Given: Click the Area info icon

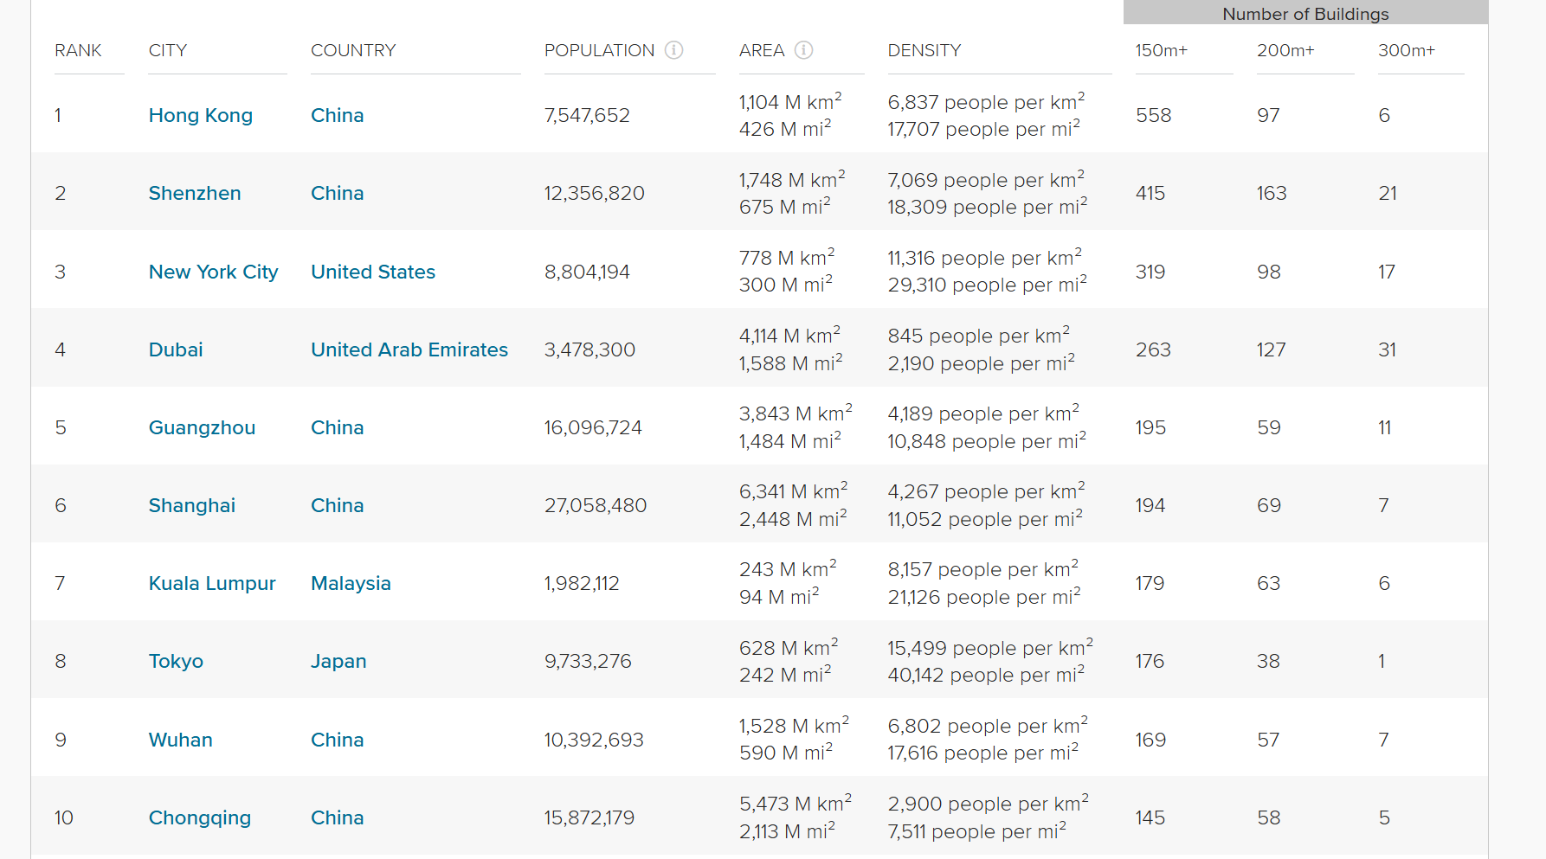Looking at the screenshot, I should 803,50.
